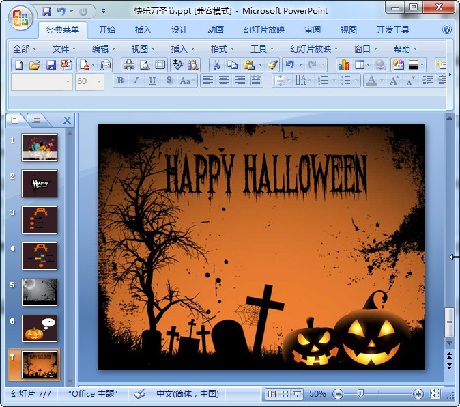460x407 pixels.
Task: Open print preview
Action: pos(145,65)
